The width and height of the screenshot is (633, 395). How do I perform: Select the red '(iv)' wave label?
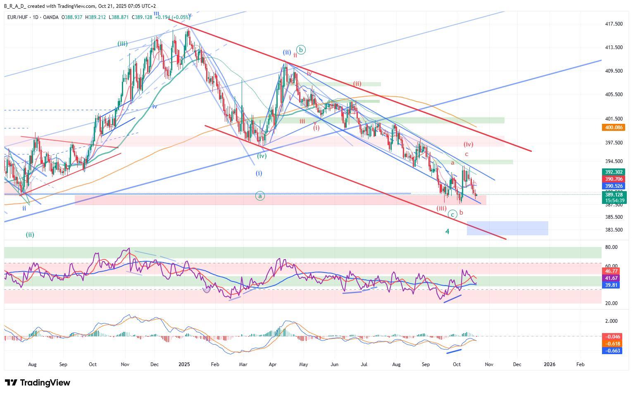pos(468,144)
